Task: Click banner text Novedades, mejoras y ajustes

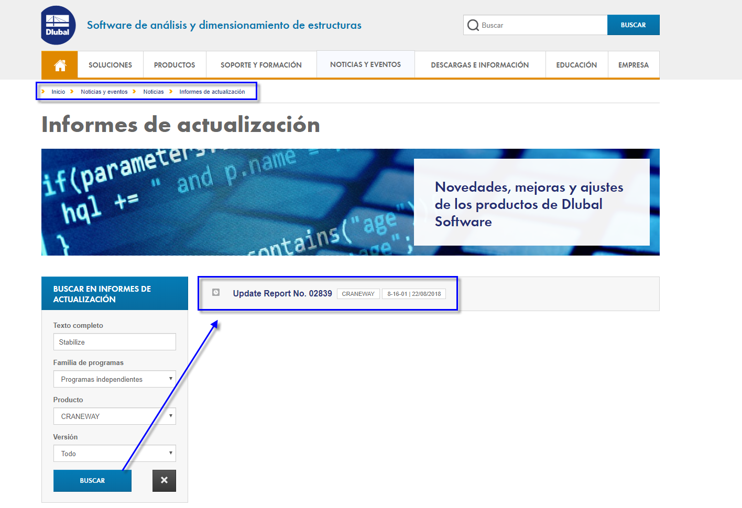Action: (x=529, y=204)
